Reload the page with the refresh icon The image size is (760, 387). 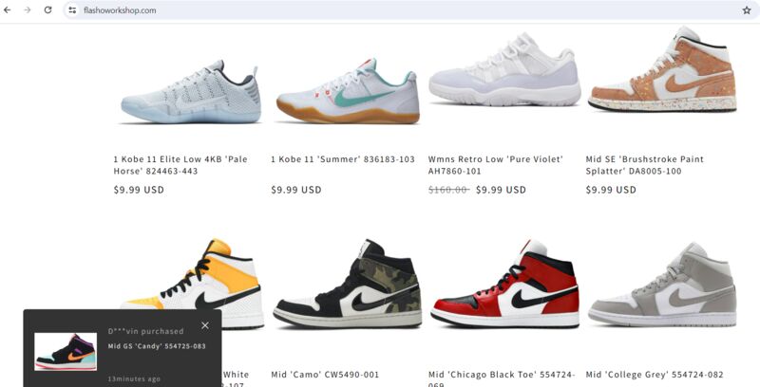point(47,9)
